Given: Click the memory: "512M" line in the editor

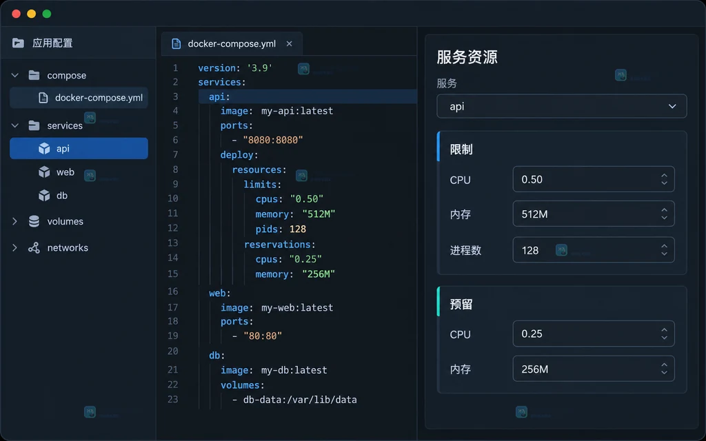Looking at the screenshot, I should pos(295,214).
